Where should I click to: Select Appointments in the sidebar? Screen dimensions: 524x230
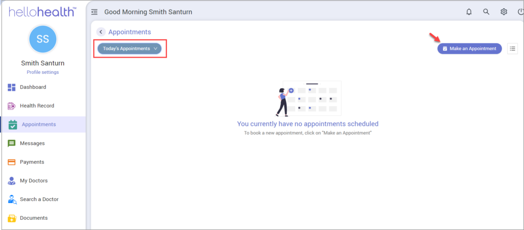coord(38,124)
